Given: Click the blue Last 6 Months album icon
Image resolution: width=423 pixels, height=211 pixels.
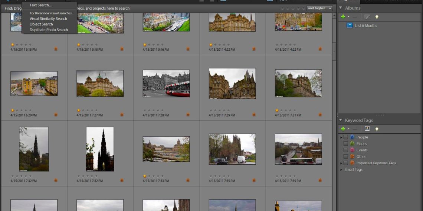Looking at the screenshot, I should pos(350,26).
